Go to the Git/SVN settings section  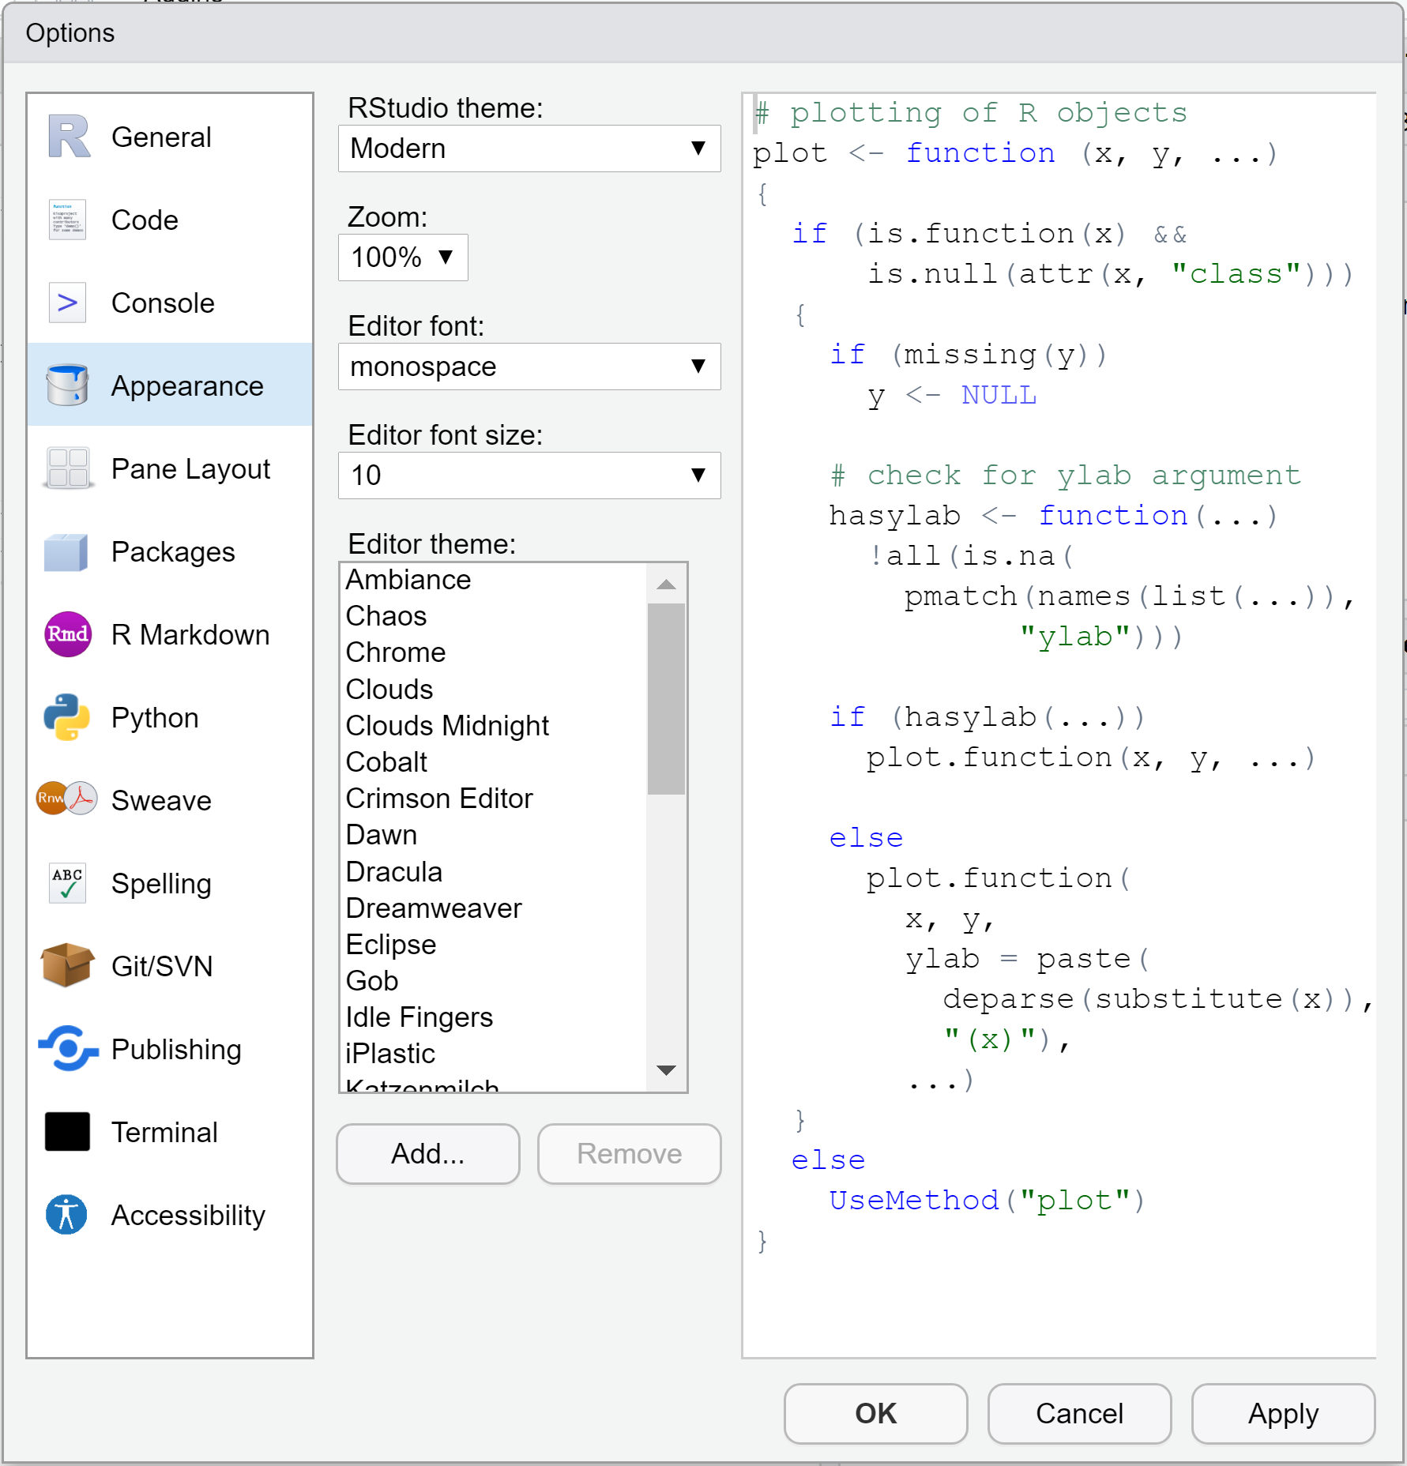171,966
